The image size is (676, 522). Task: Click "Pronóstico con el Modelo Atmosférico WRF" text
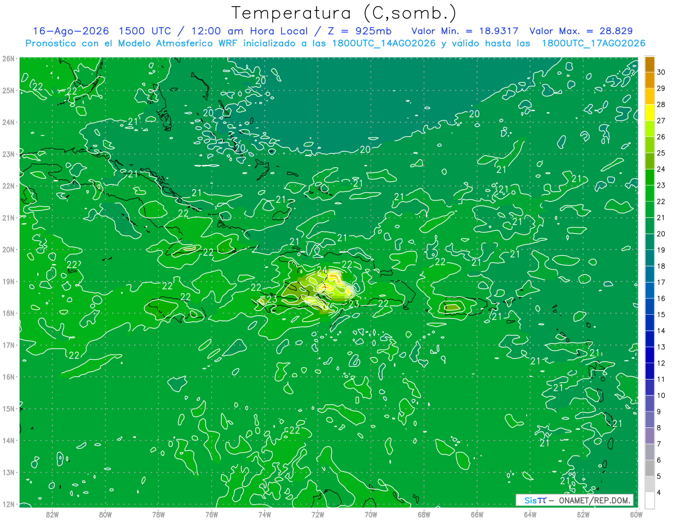pos(131,43)
